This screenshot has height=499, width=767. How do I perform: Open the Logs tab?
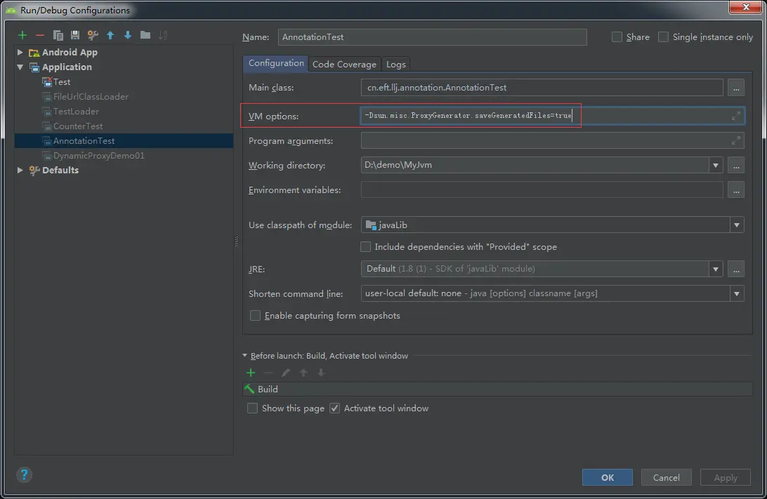tap(395, 64)
